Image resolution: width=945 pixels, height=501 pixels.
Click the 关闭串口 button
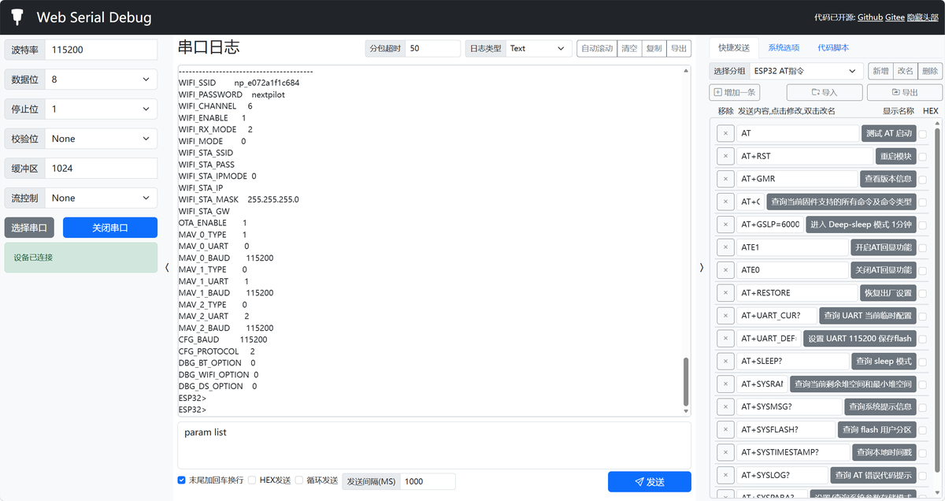coord(110,228)
